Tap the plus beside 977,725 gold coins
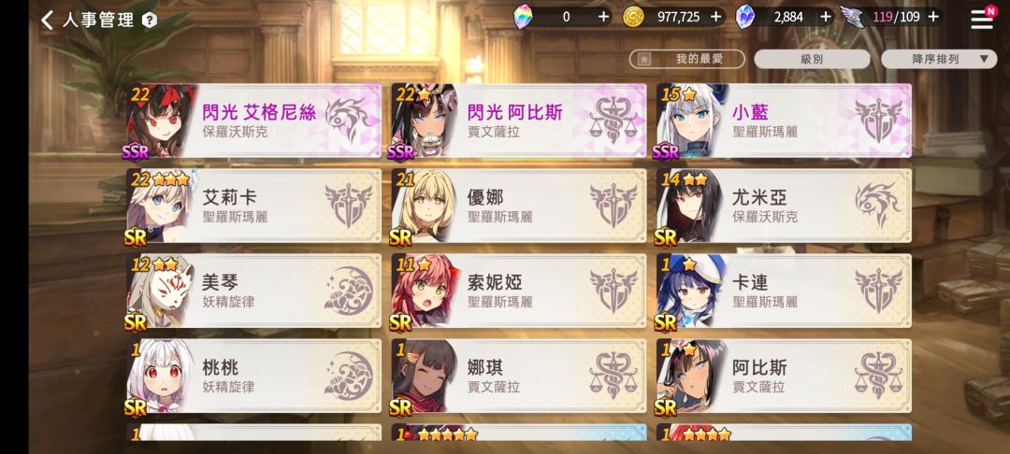 coord(715,17)
